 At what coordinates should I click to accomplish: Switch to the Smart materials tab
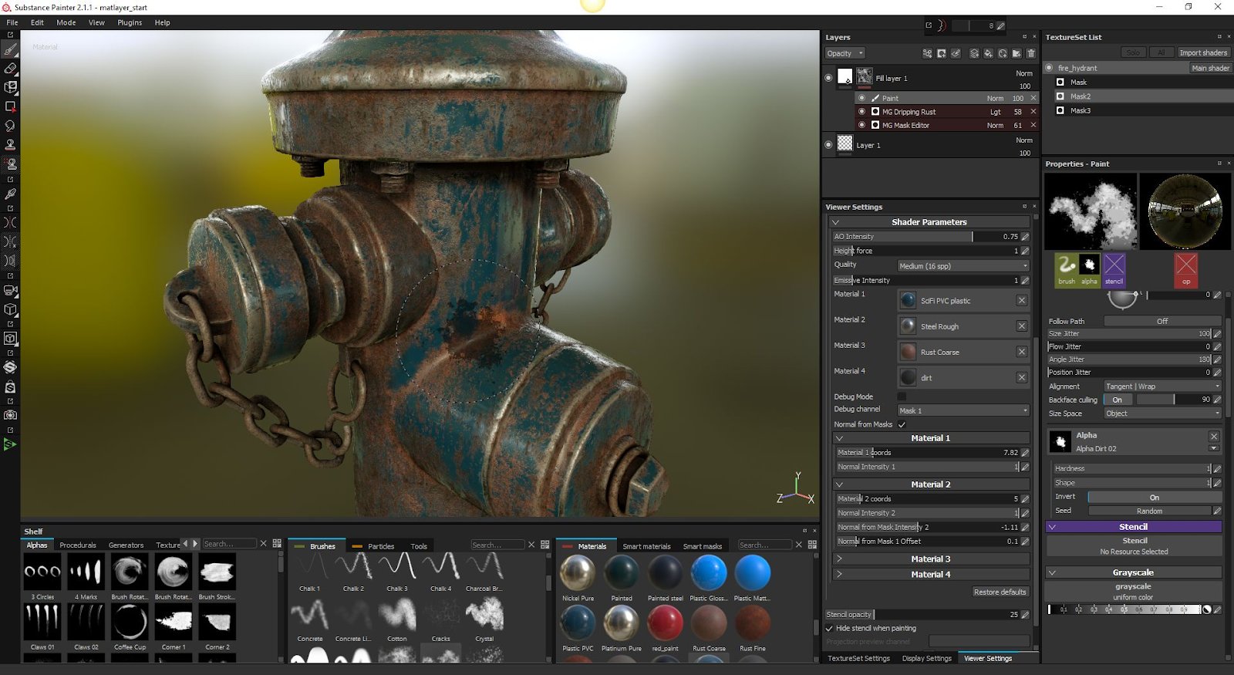click(646, 546)
